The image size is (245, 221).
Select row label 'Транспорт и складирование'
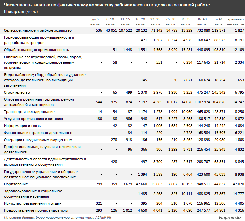click(29, 112)
